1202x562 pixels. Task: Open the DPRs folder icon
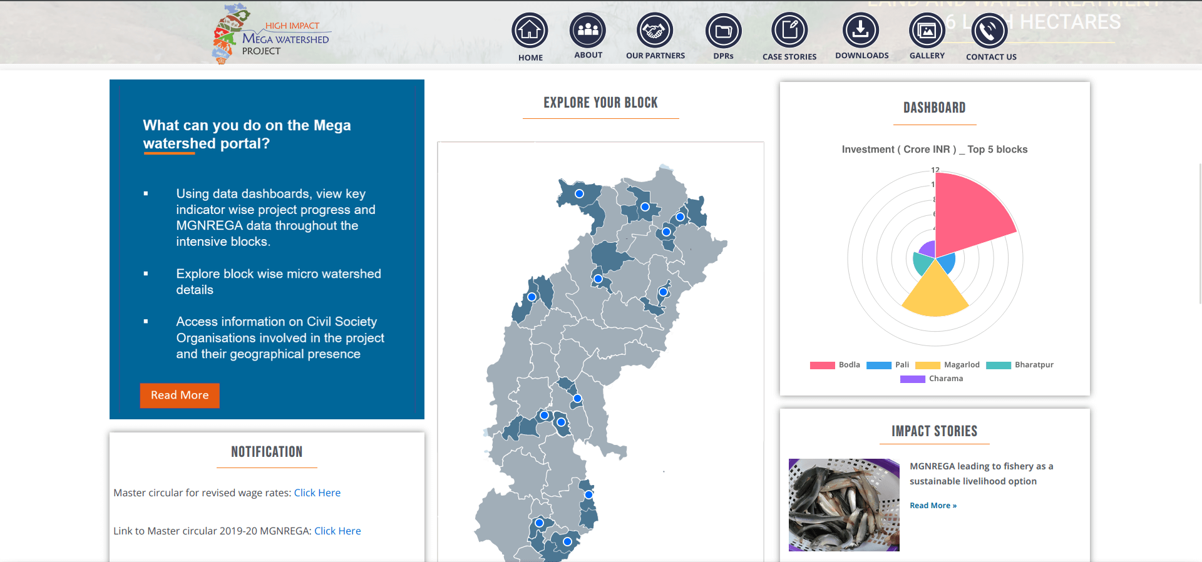(723, 31)
